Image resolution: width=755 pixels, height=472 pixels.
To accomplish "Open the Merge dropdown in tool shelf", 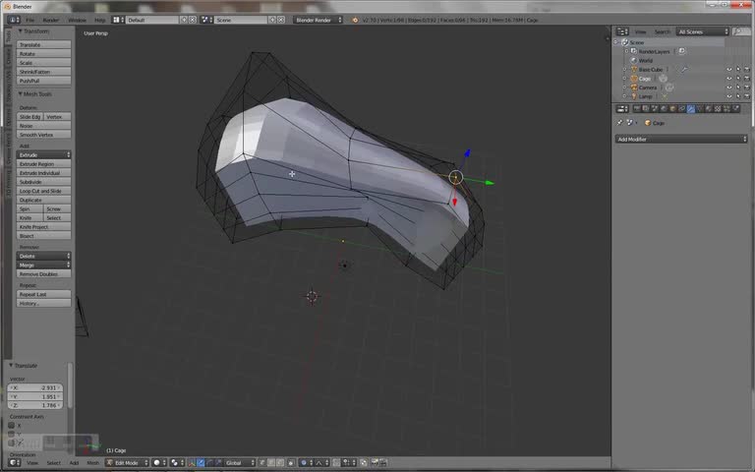I will point(44,265).
